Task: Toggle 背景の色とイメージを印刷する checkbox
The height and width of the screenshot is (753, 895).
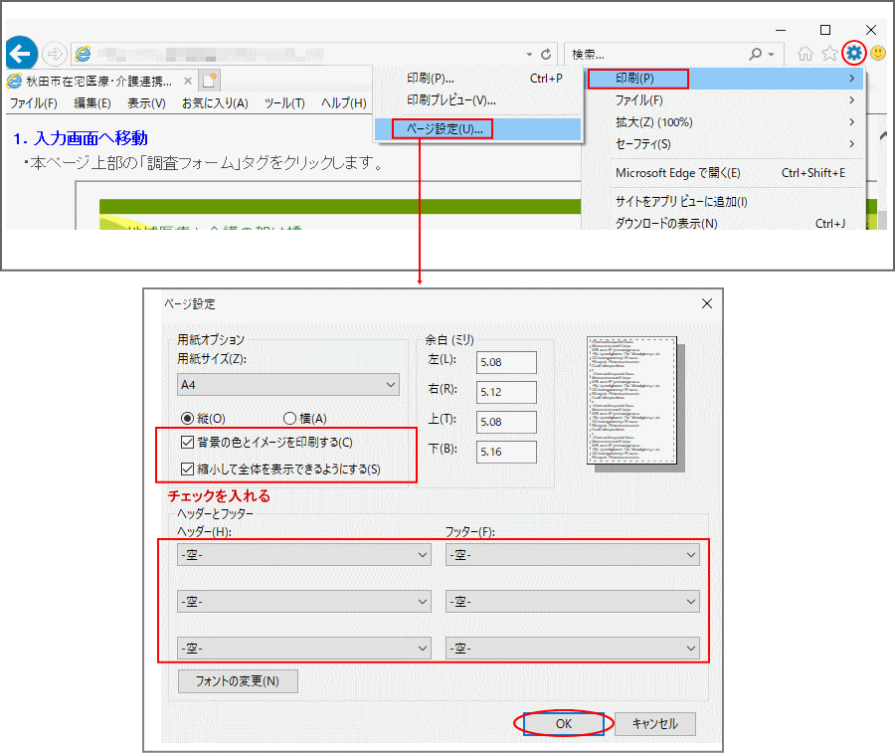Action: pos(188,442)
